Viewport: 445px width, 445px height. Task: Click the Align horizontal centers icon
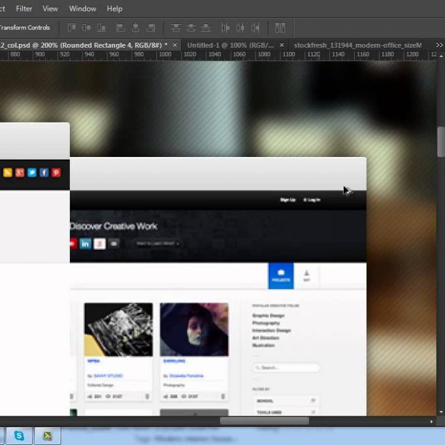[135, 28]
